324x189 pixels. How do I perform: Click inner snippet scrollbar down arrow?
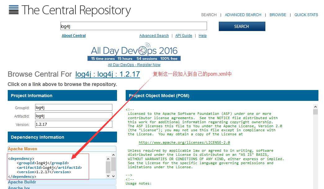108,176
